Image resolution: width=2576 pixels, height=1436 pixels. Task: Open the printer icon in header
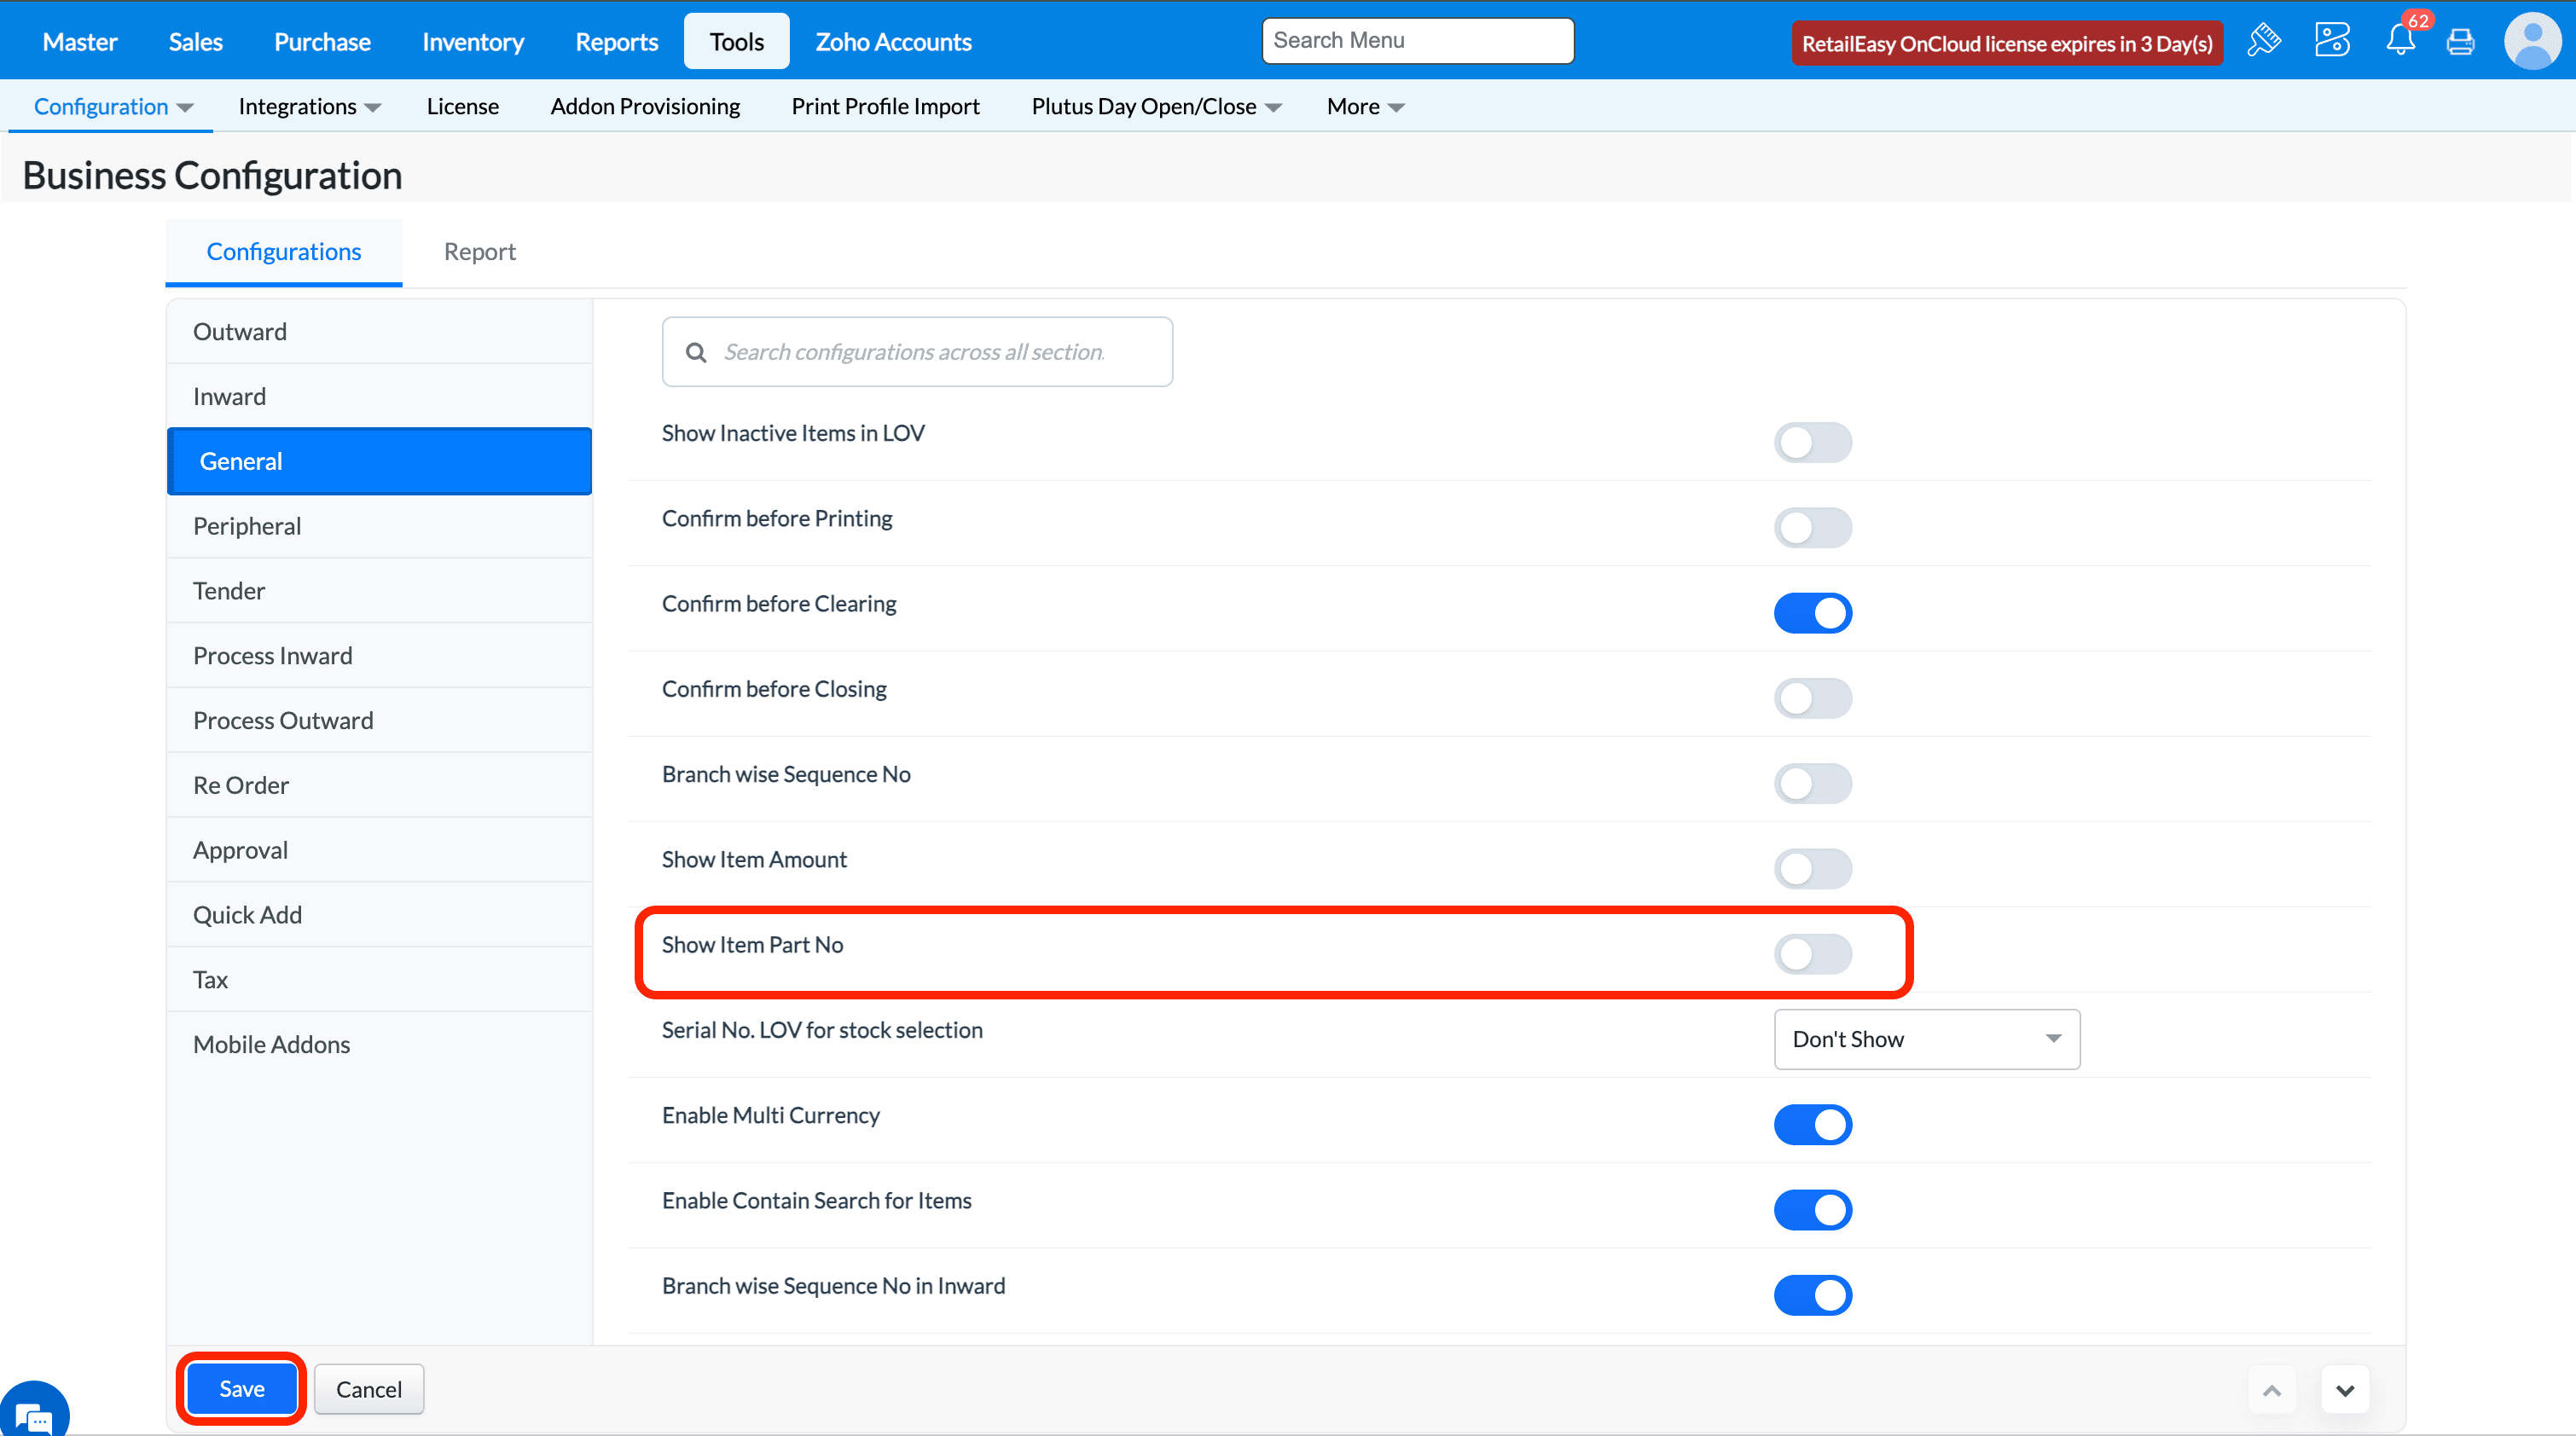(2460, 42)
